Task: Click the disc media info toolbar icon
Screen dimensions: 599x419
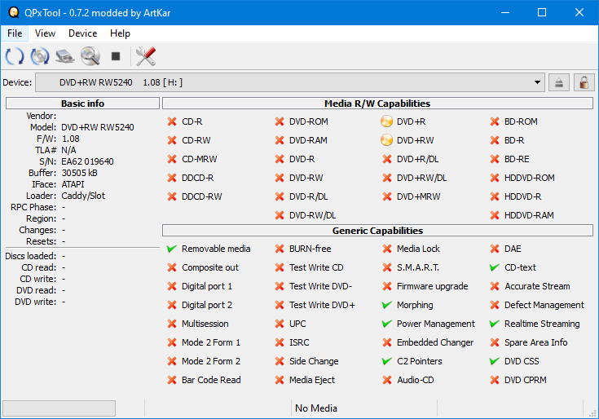Action: (x=40, y=56)
